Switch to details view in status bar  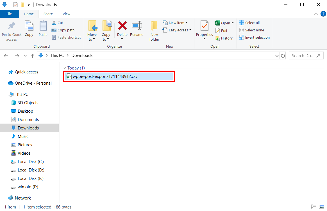tap(314, 207)
